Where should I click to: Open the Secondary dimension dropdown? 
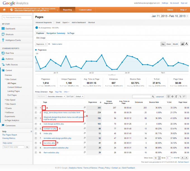pyautogui.click(x=56, y=97)
